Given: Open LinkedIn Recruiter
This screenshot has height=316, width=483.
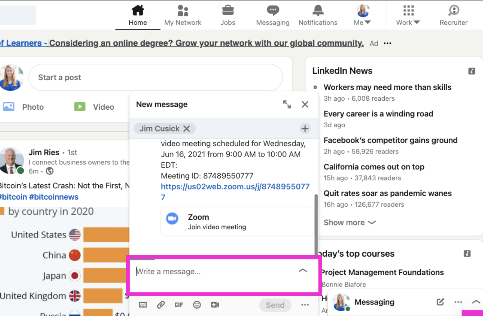Looking at the screenshot, I should point(454,15).
